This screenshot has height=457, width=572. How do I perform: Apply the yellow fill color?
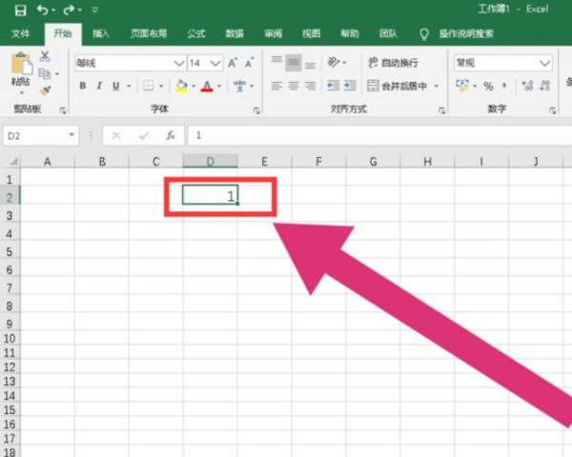point(181,86)
